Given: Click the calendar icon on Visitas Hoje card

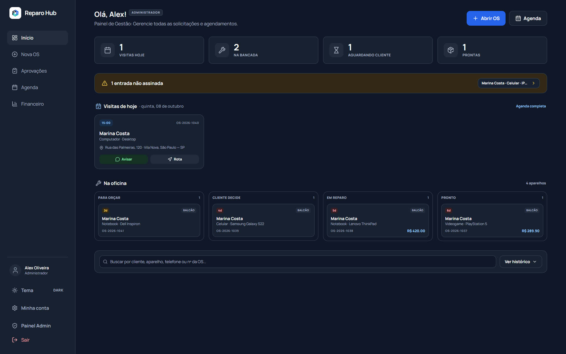Looking at the screenshot, I should 108,50.
